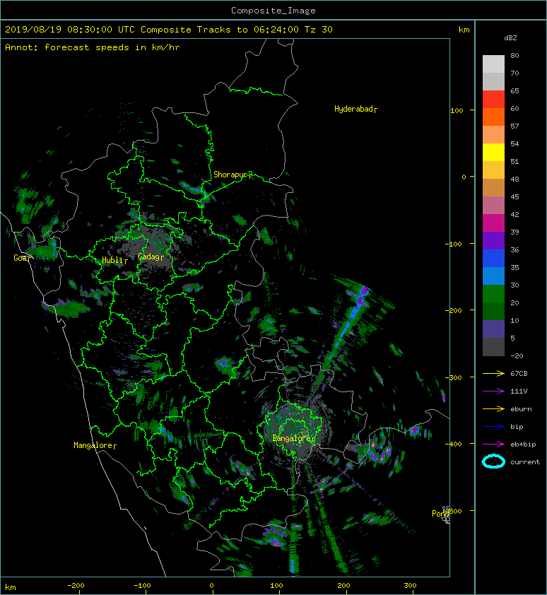Click the grey 70 dBZ swatch
The height and width of the screenshot is (595, 547).
(493, 81)
